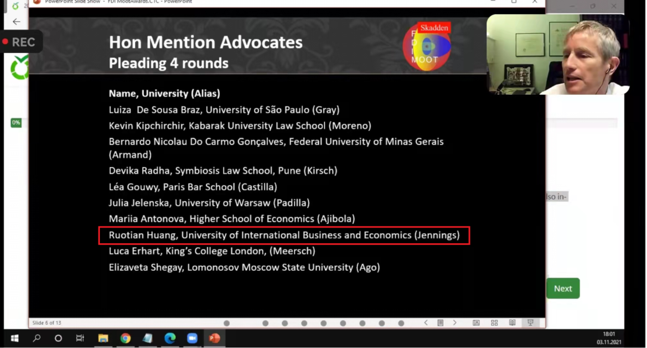Viewport: 647px width, 348px height.
Task: Go back with the left arrow icon
Action: pos(16,22)
